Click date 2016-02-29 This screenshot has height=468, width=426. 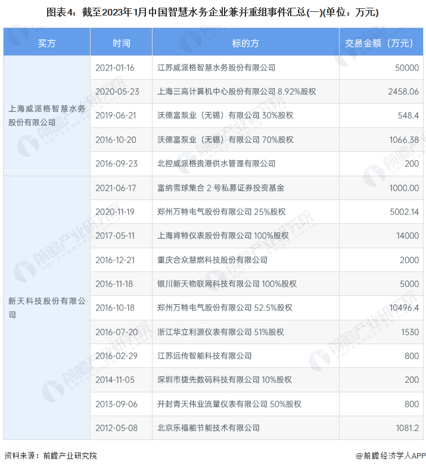point(117,356)
